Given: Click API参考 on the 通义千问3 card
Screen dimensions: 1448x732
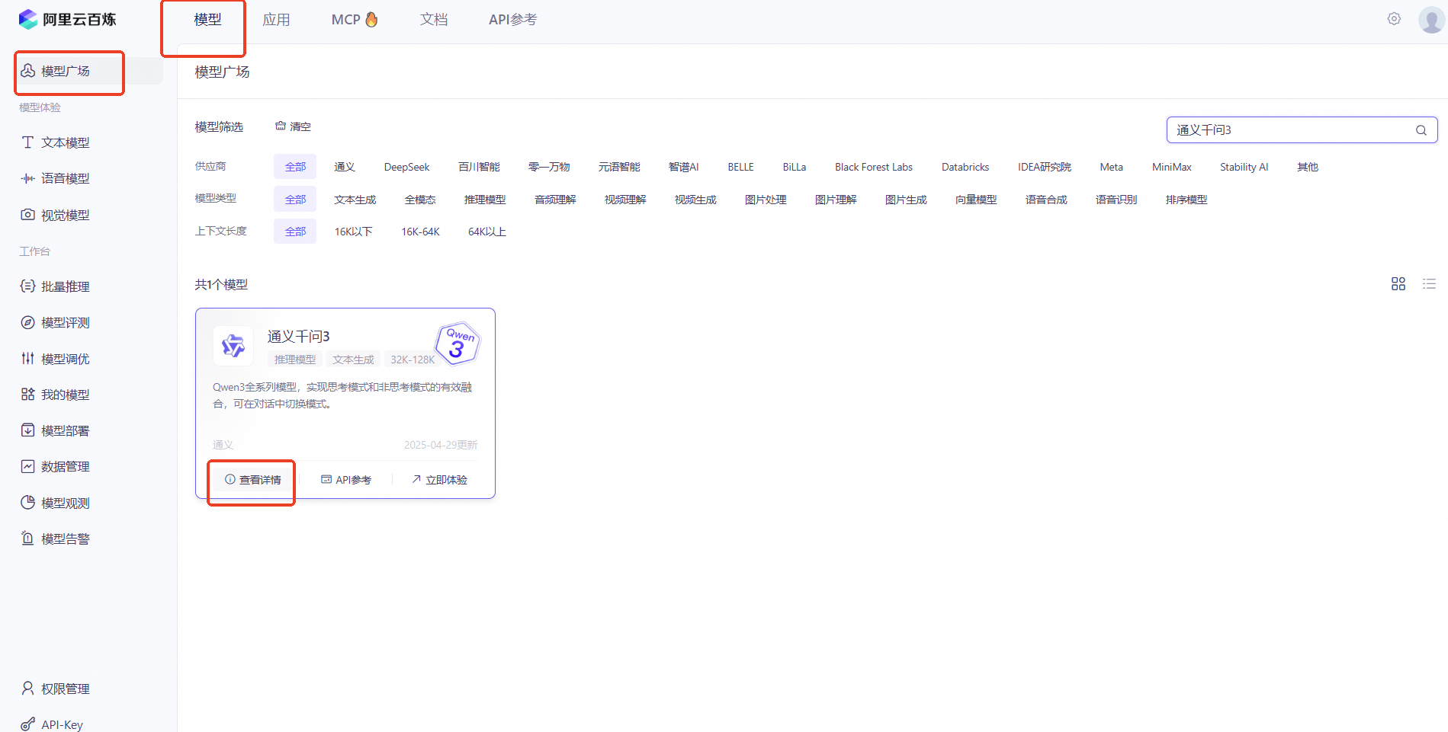Looking at the screenshot, I should 346,480.
